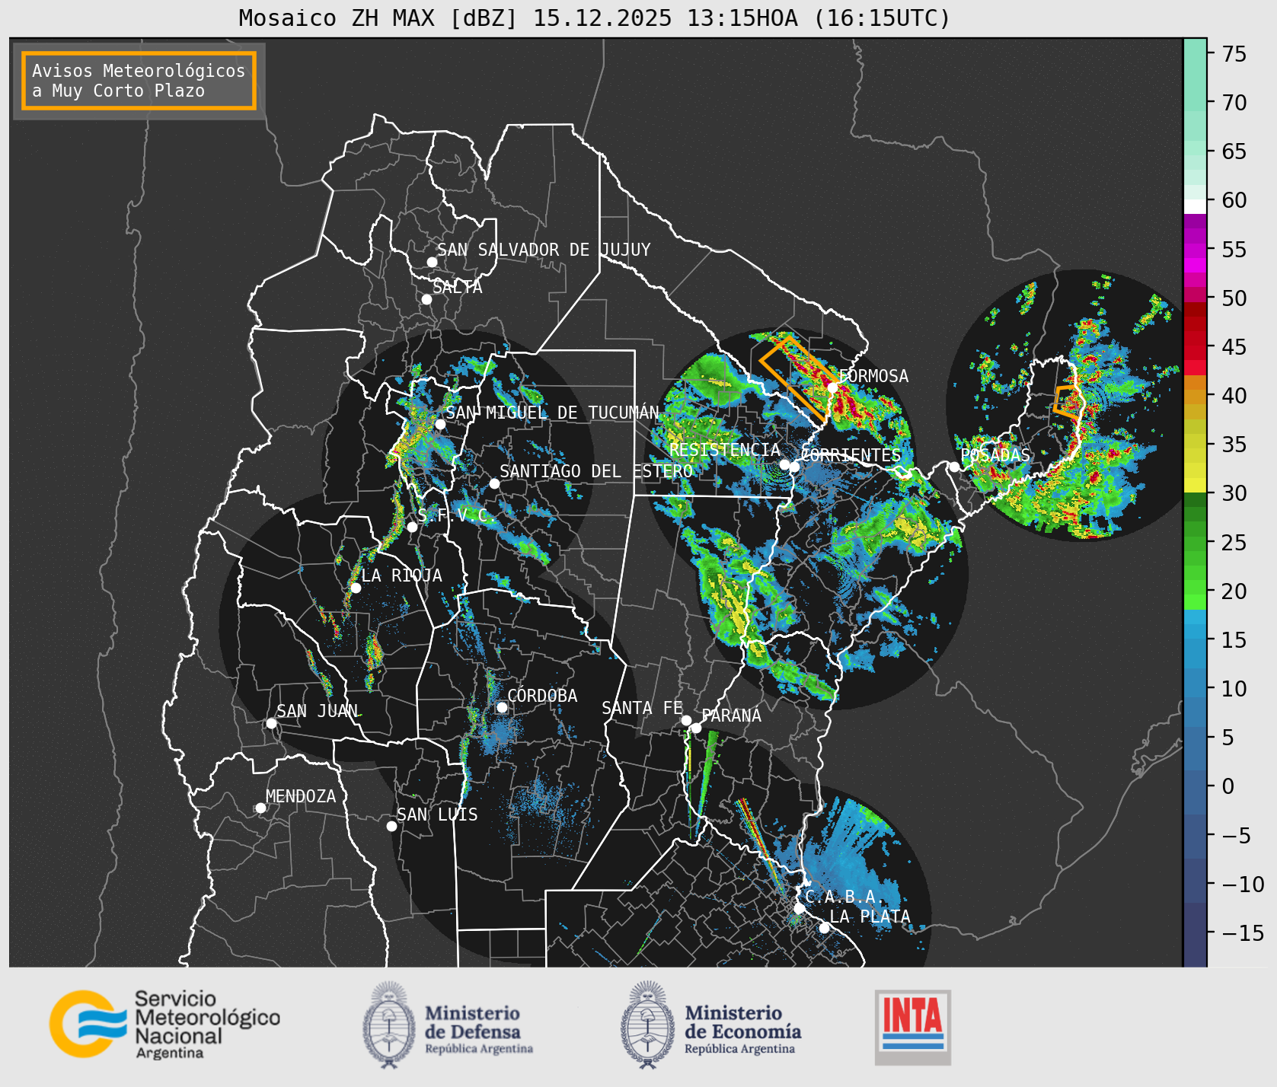This screenshot has height=1087, width=1277.
Task: Click the Mendoza city dot
Action: tap(260, 808)
